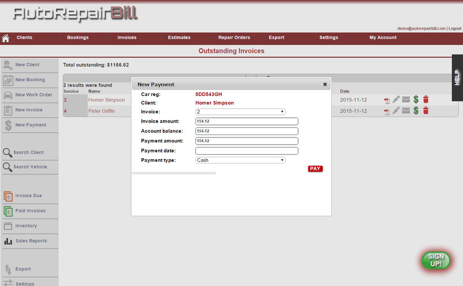Click the empty Payment date field
This screenshot has height=286, width=463.
click(247, 151)
